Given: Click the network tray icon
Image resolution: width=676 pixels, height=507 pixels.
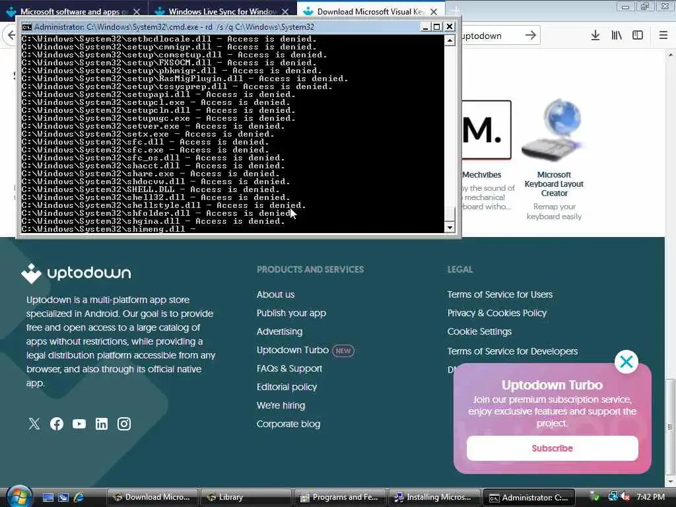Looking at the screenshot, I should point(613,497).
